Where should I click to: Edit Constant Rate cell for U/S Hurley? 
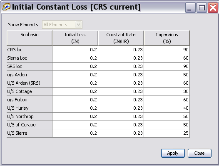click(x=121, y=108)
